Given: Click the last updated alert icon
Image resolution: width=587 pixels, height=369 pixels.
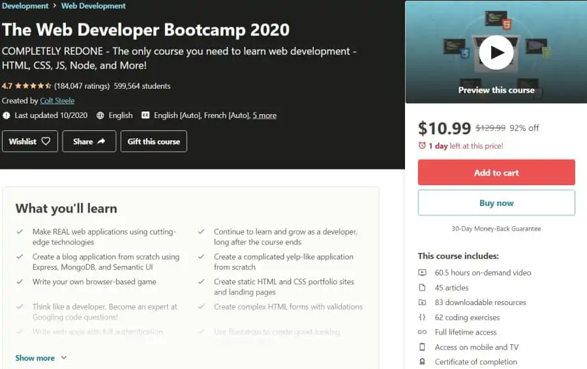Looking at the screenshot, I should pyautogui.click(x=7, y=115).
